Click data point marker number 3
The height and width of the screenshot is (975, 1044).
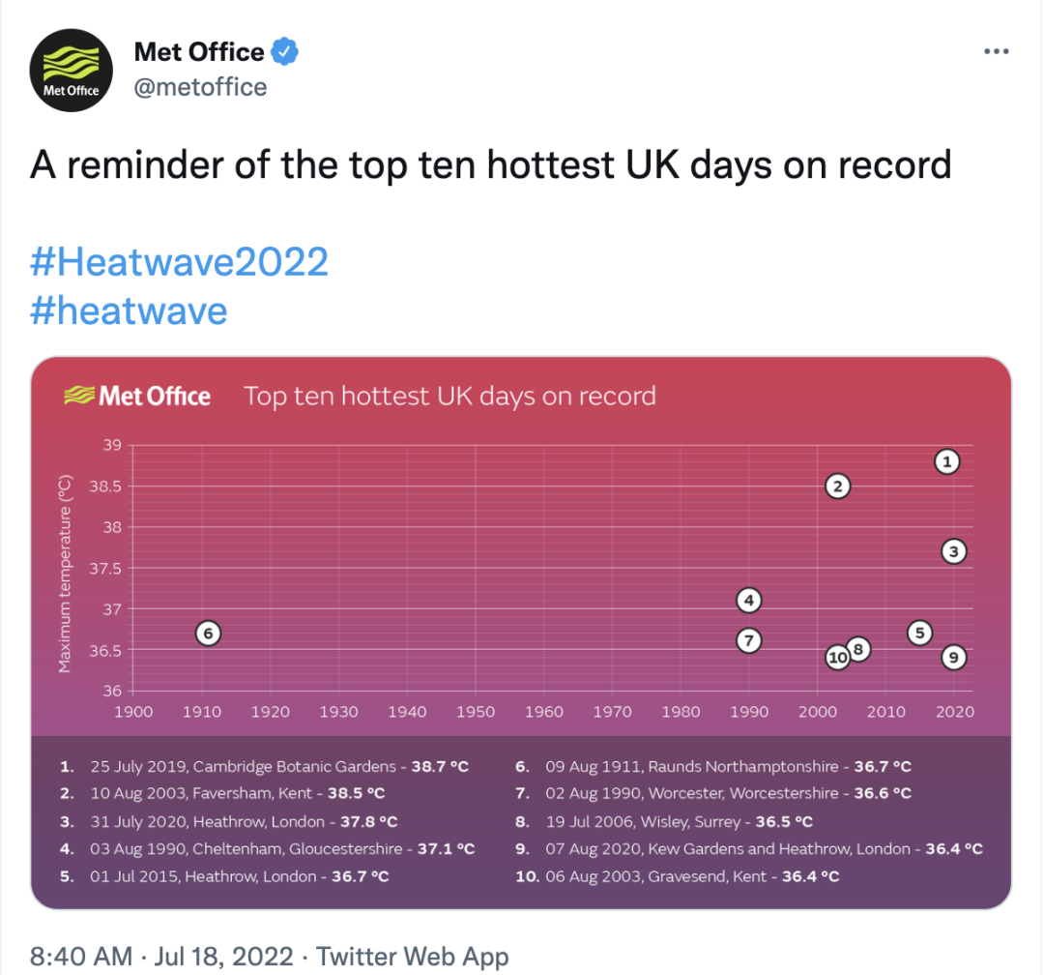pos(953,552)
